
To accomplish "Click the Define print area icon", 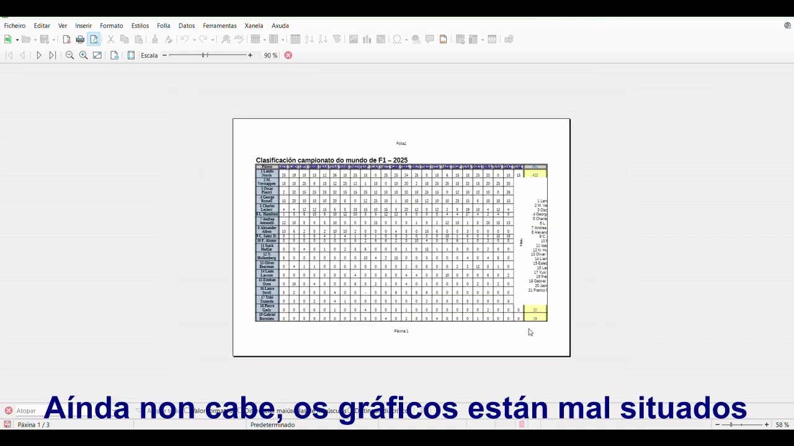I will coord(460,40).
